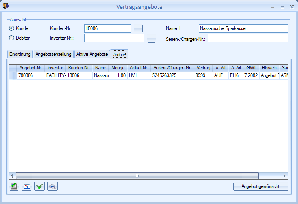Click the application icon in title bar

[6, 6]
